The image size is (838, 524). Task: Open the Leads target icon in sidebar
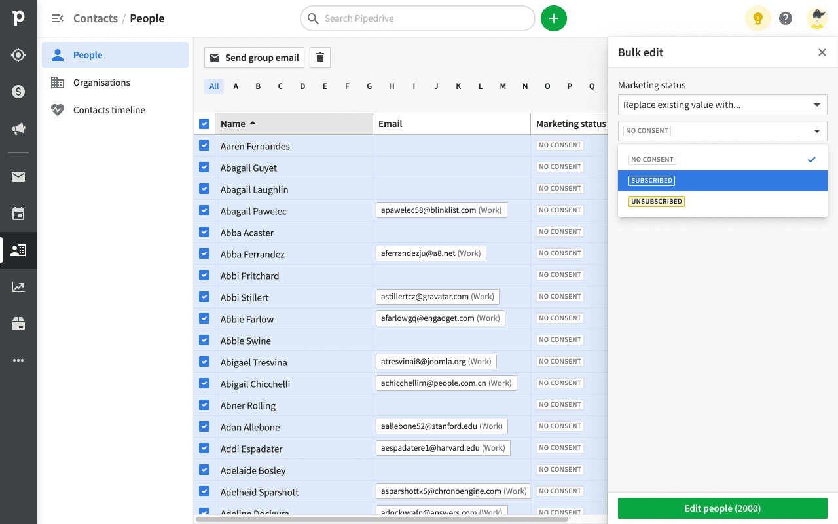pos(18,55)
